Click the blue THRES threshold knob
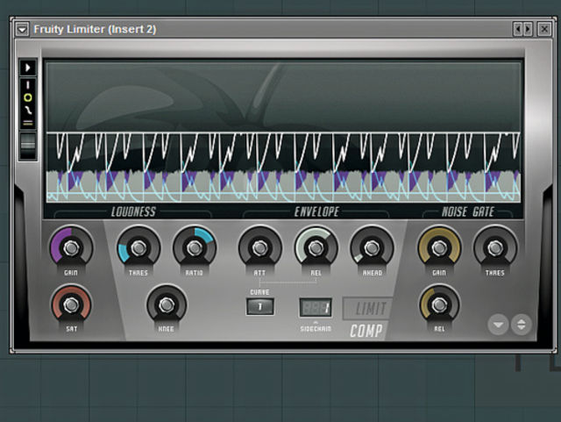Image resolution: width=561 pixels, height=422 pixels. (x=138, y=247)
